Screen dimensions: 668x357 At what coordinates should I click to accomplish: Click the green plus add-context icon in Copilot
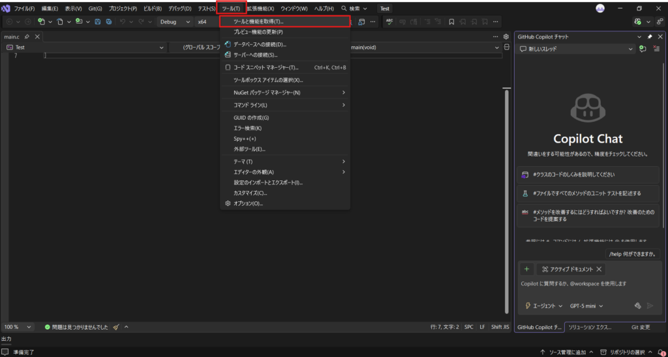pos(526,269)
